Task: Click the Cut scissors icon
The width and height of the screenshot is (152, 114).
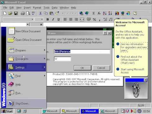Action: tap(40, 13)
